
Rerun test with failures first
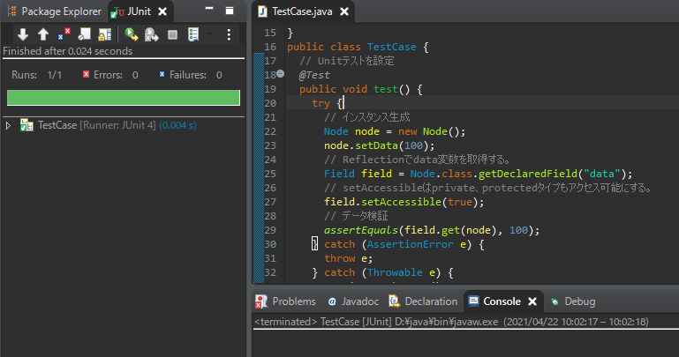coord(152,34)
